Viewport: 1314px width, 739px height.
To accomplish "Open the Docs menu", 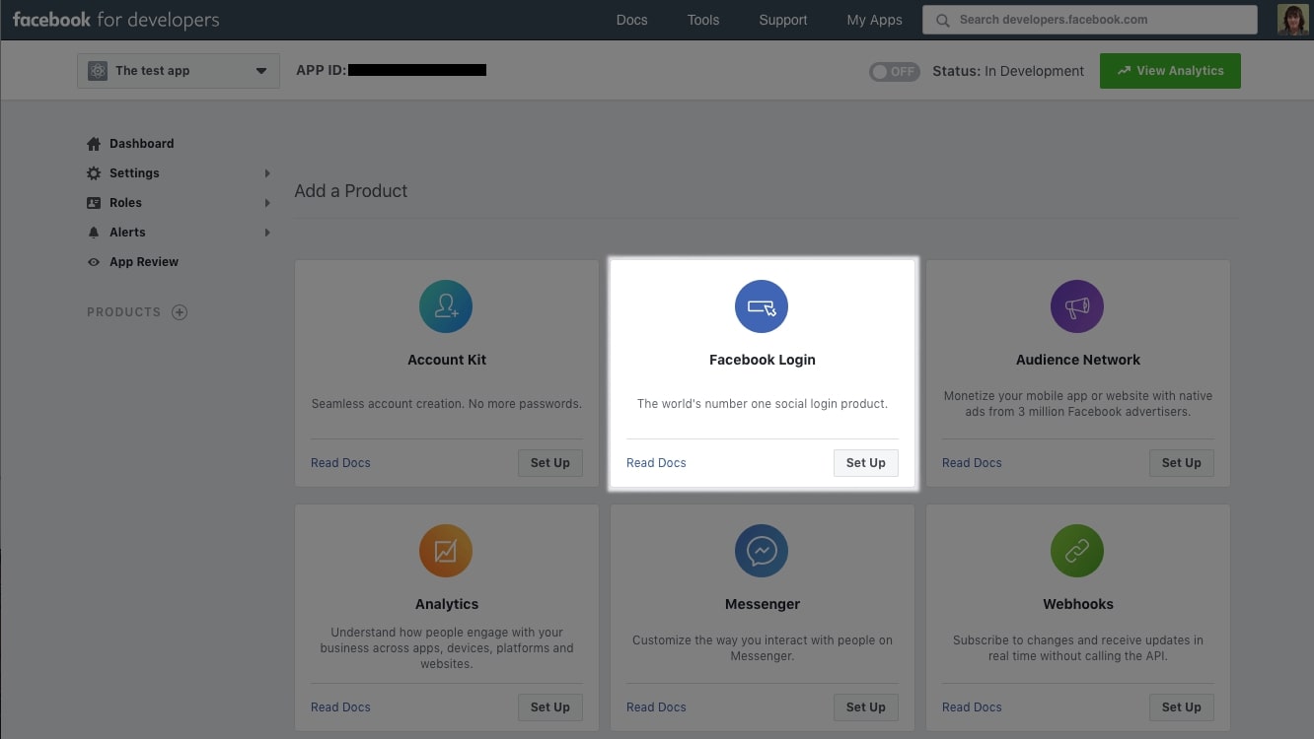I will point(631,20).
